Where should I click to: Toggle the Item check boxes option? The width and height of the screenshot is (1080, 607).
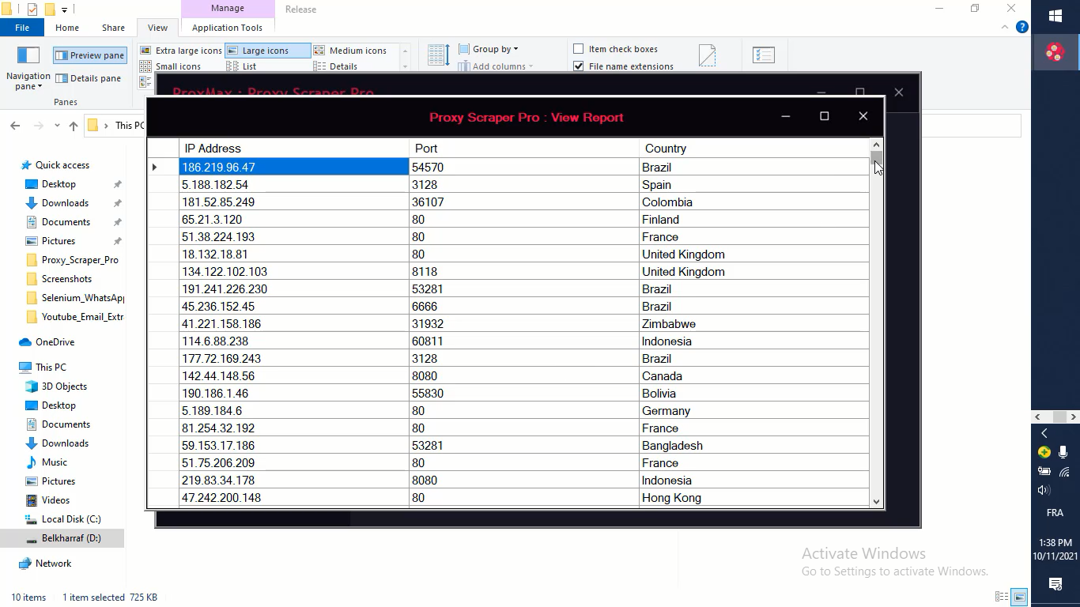click(579, 49)
